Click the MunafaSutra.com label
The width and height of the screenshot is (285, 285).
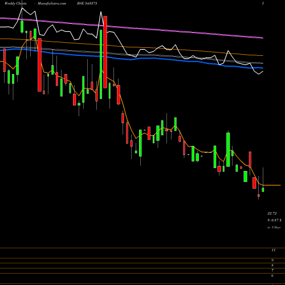(x=52, y=3)
